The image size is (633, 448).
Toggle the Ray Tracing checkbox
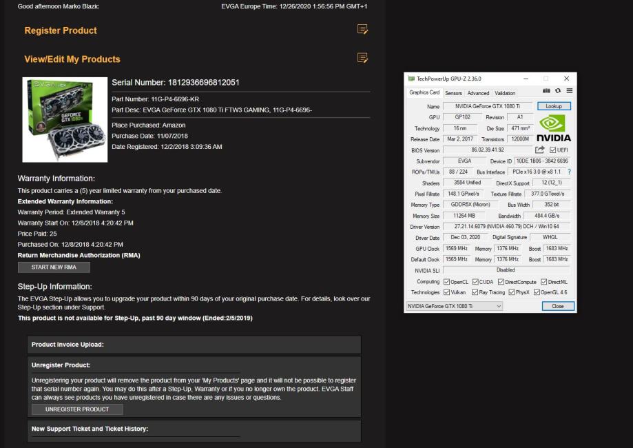point(475,292)
